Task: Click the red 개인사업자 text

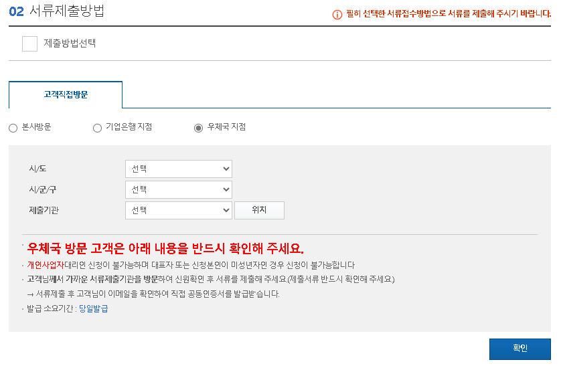Action: click(x=46, y=265)
